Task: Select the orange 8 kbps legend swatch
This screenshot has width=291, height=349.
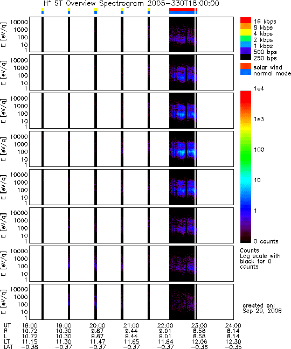Action: pos(246,26)
